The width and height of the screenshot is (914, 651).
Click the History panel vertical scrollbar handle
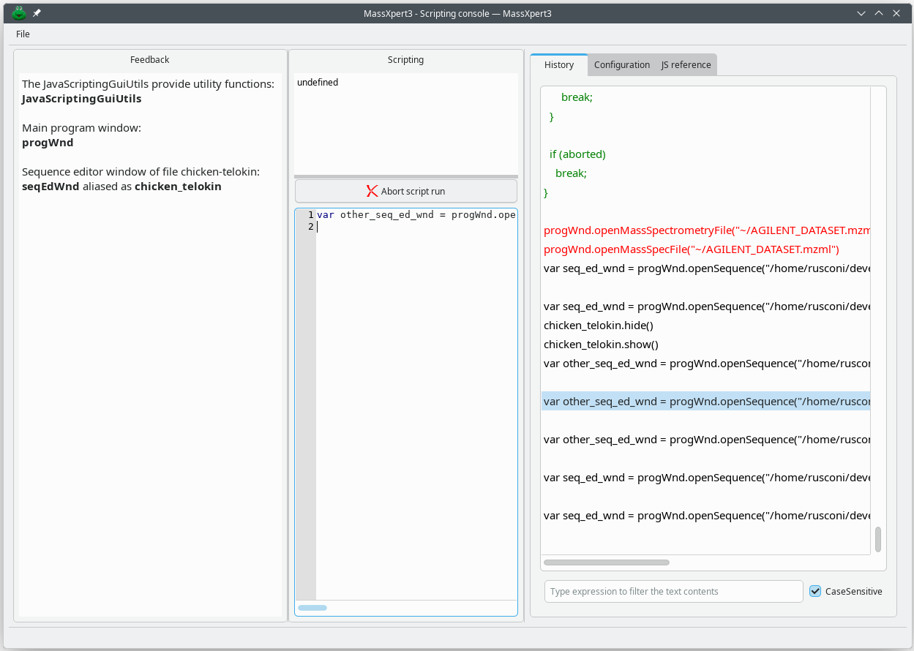877,539
